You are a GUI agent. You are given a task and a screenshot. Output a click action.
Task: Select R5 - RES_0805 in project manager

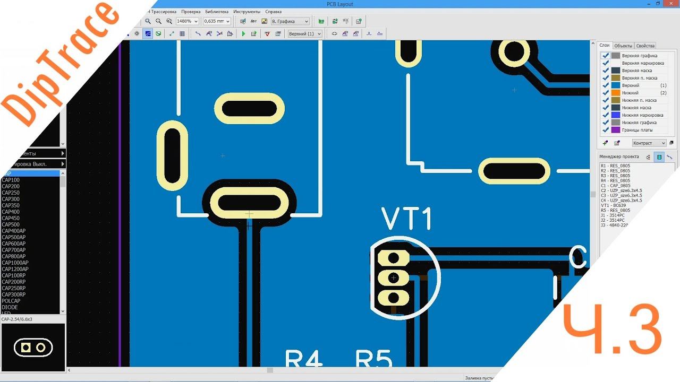click(x=615, y=210)
